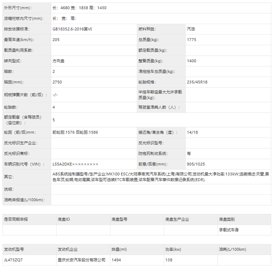Select the 底盘生产企业 column header
This screenshot has width=273, height=267.
[177, 219]
